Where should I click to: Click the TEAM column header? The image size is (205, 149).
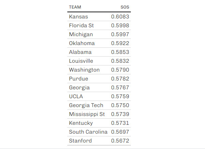pos(75,7)
